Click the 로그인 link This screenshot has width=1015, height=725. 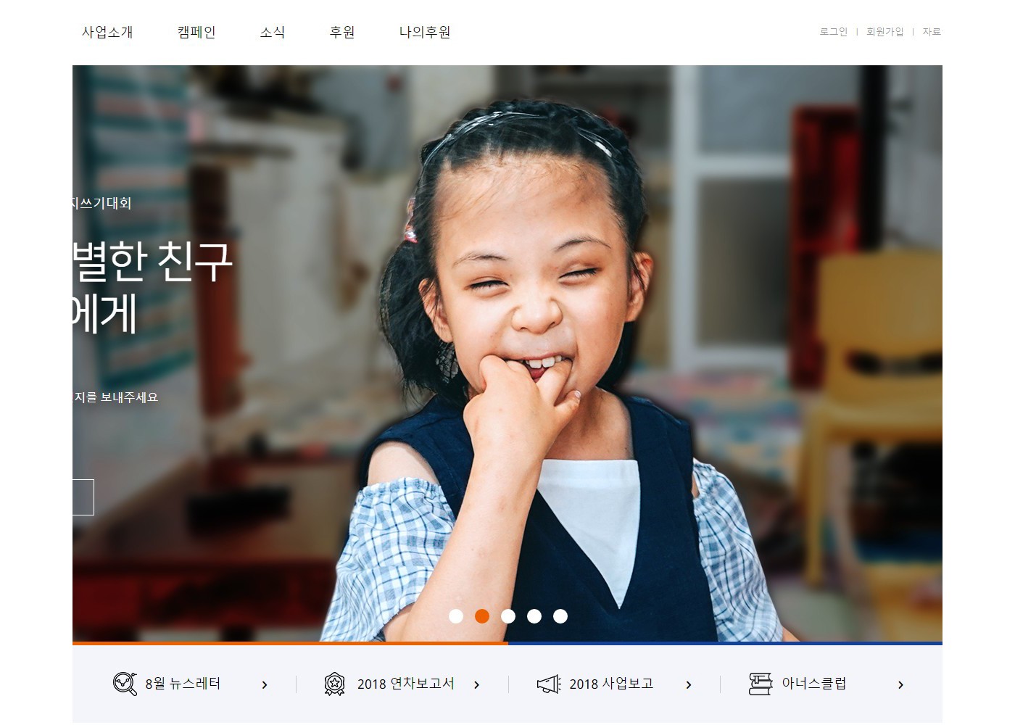(x=834, y=32)
